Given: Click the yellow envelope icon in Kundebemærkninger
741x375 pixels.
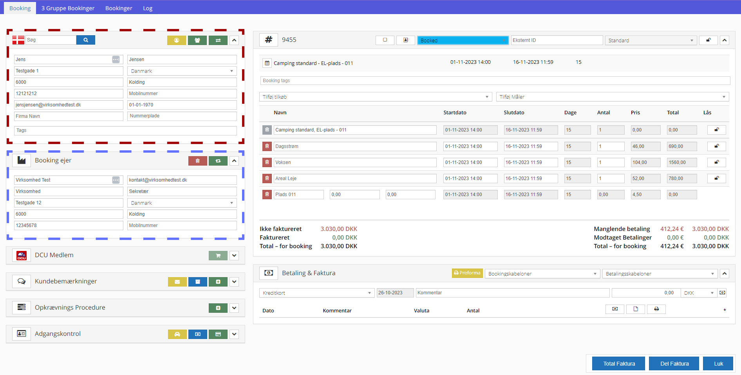Looking at the screenshot, I should tap(177, 282).
